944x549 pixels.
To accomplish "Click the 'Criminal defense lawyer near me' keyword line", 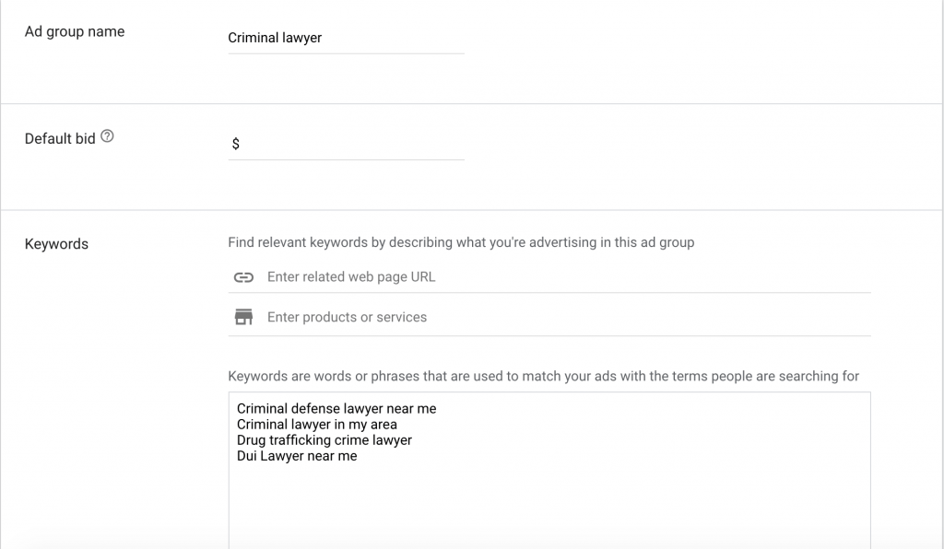I will click(336, 409).
